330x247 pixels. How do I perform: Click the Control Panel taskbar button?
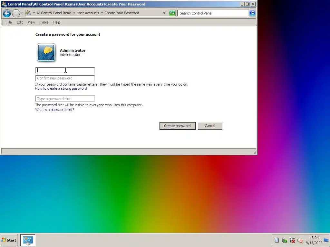pos(28,240)
